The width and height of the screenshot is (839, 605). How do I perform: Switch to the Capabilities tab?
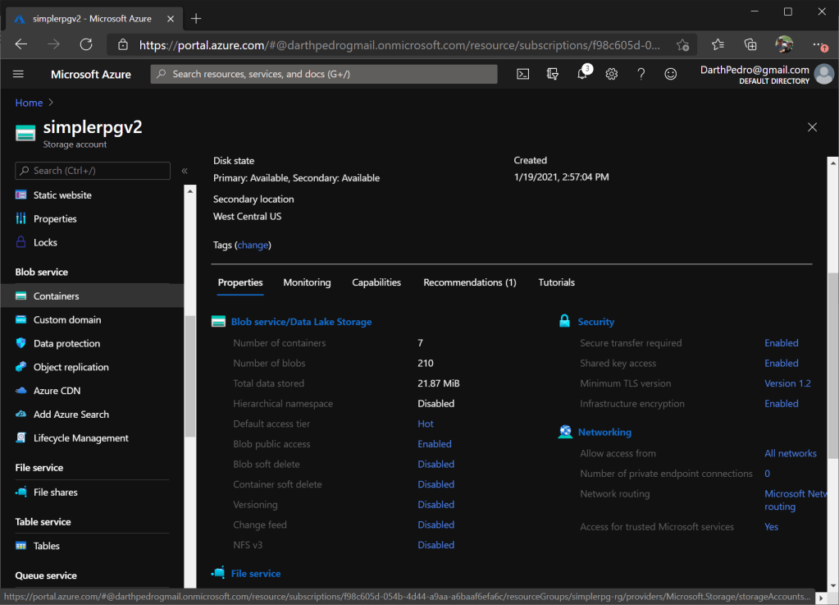pyautogui.click(x=376, y=282)
